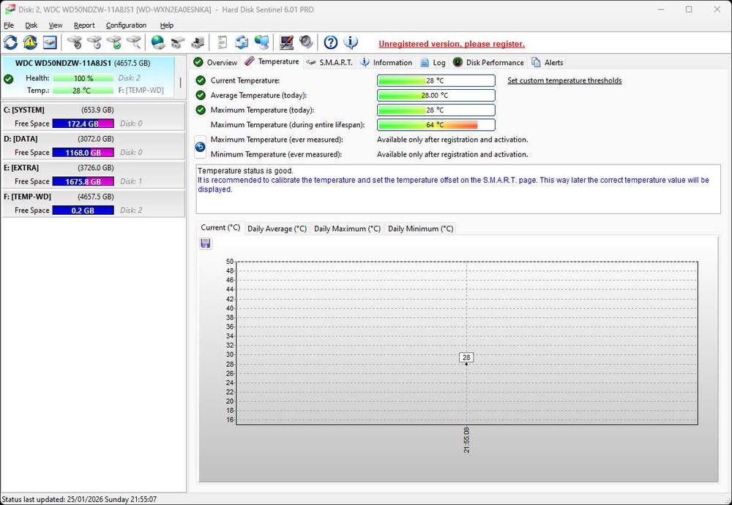
Task: Open the Disk menu
Action: (x=31, y=25)
